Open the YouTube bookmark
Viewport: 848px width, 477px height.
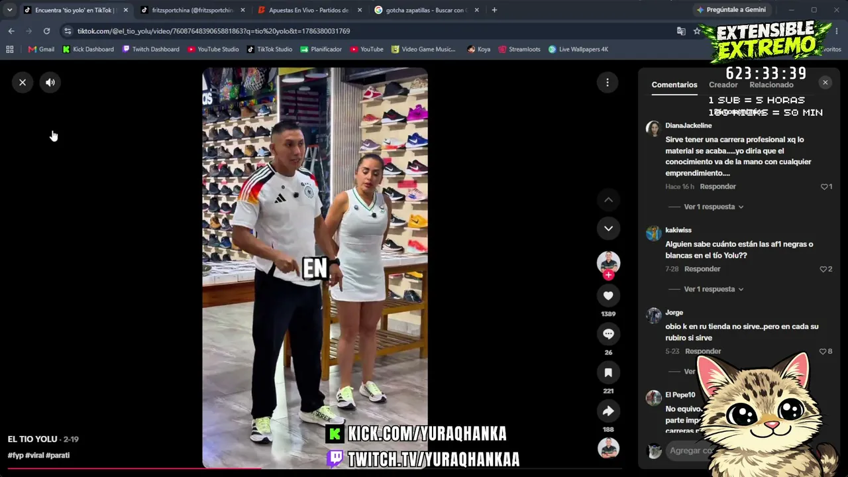click(x=366, y=49)
